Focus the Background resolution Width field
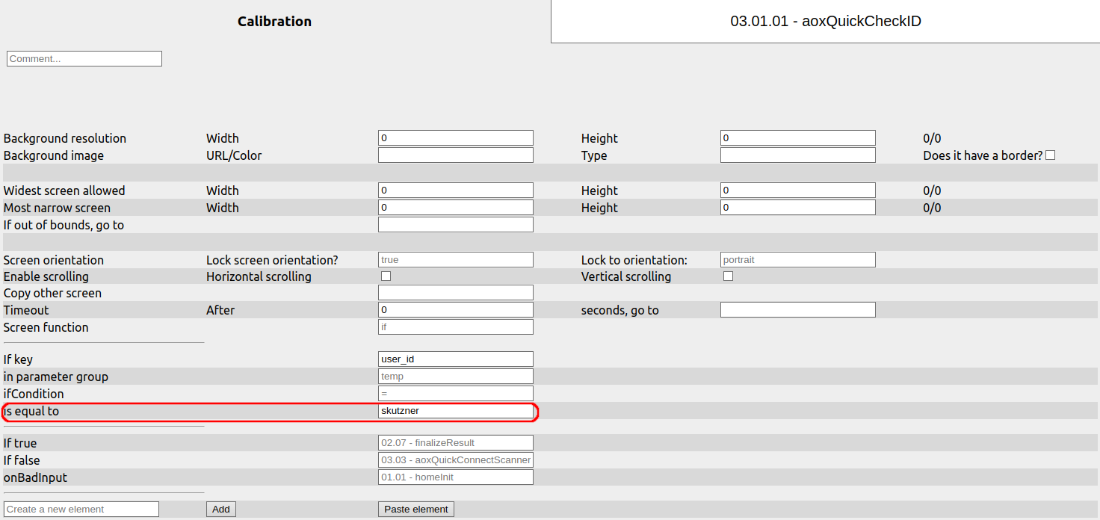Viewport: 1100px width, 520px height. point(455,138)
